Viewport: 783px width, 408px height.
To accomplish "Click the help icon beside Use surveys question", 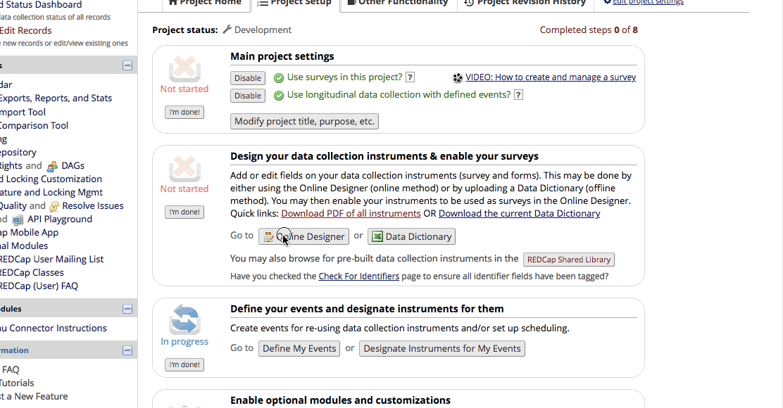I will (x=410, y=77).
